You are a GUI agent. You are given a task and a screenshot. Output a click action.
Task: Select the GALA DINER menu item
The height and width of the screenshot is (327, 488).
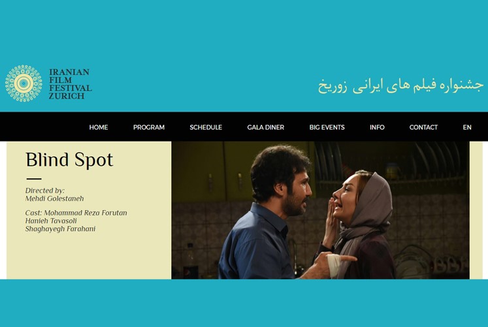pos(265,127)
